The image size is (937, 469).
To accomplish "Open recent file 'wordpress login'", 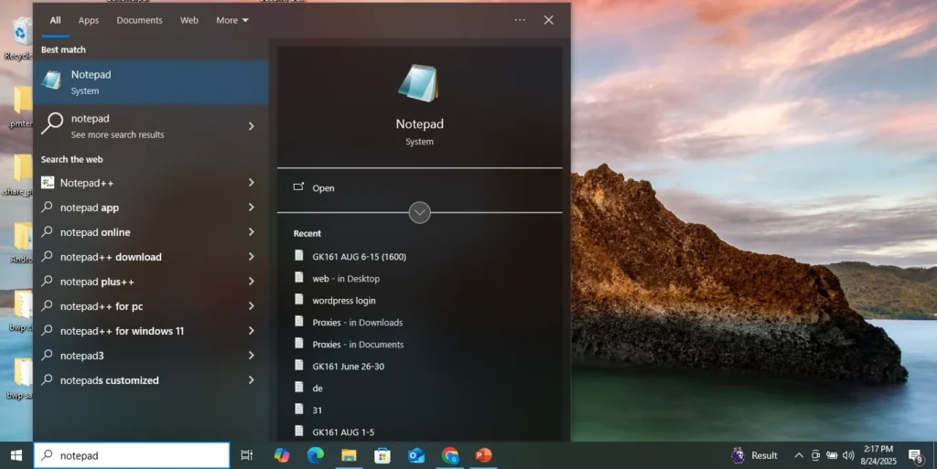I will pos(343,301).
